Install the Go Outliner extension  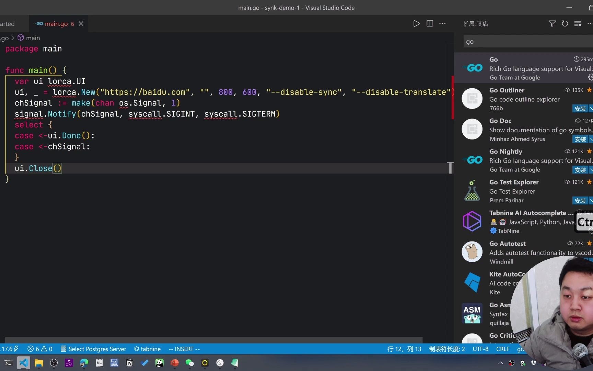[580, 109]
